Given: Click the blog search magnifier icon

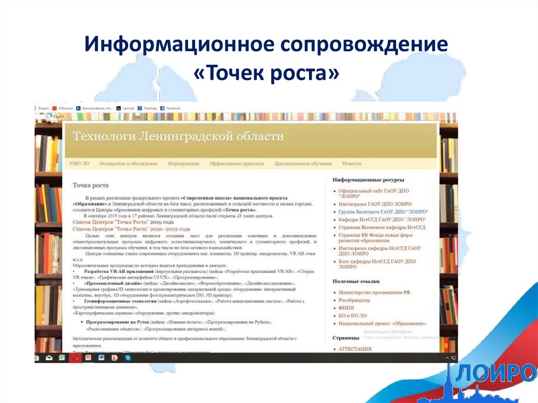Looking at the screenshot, I should coord(48,117).
